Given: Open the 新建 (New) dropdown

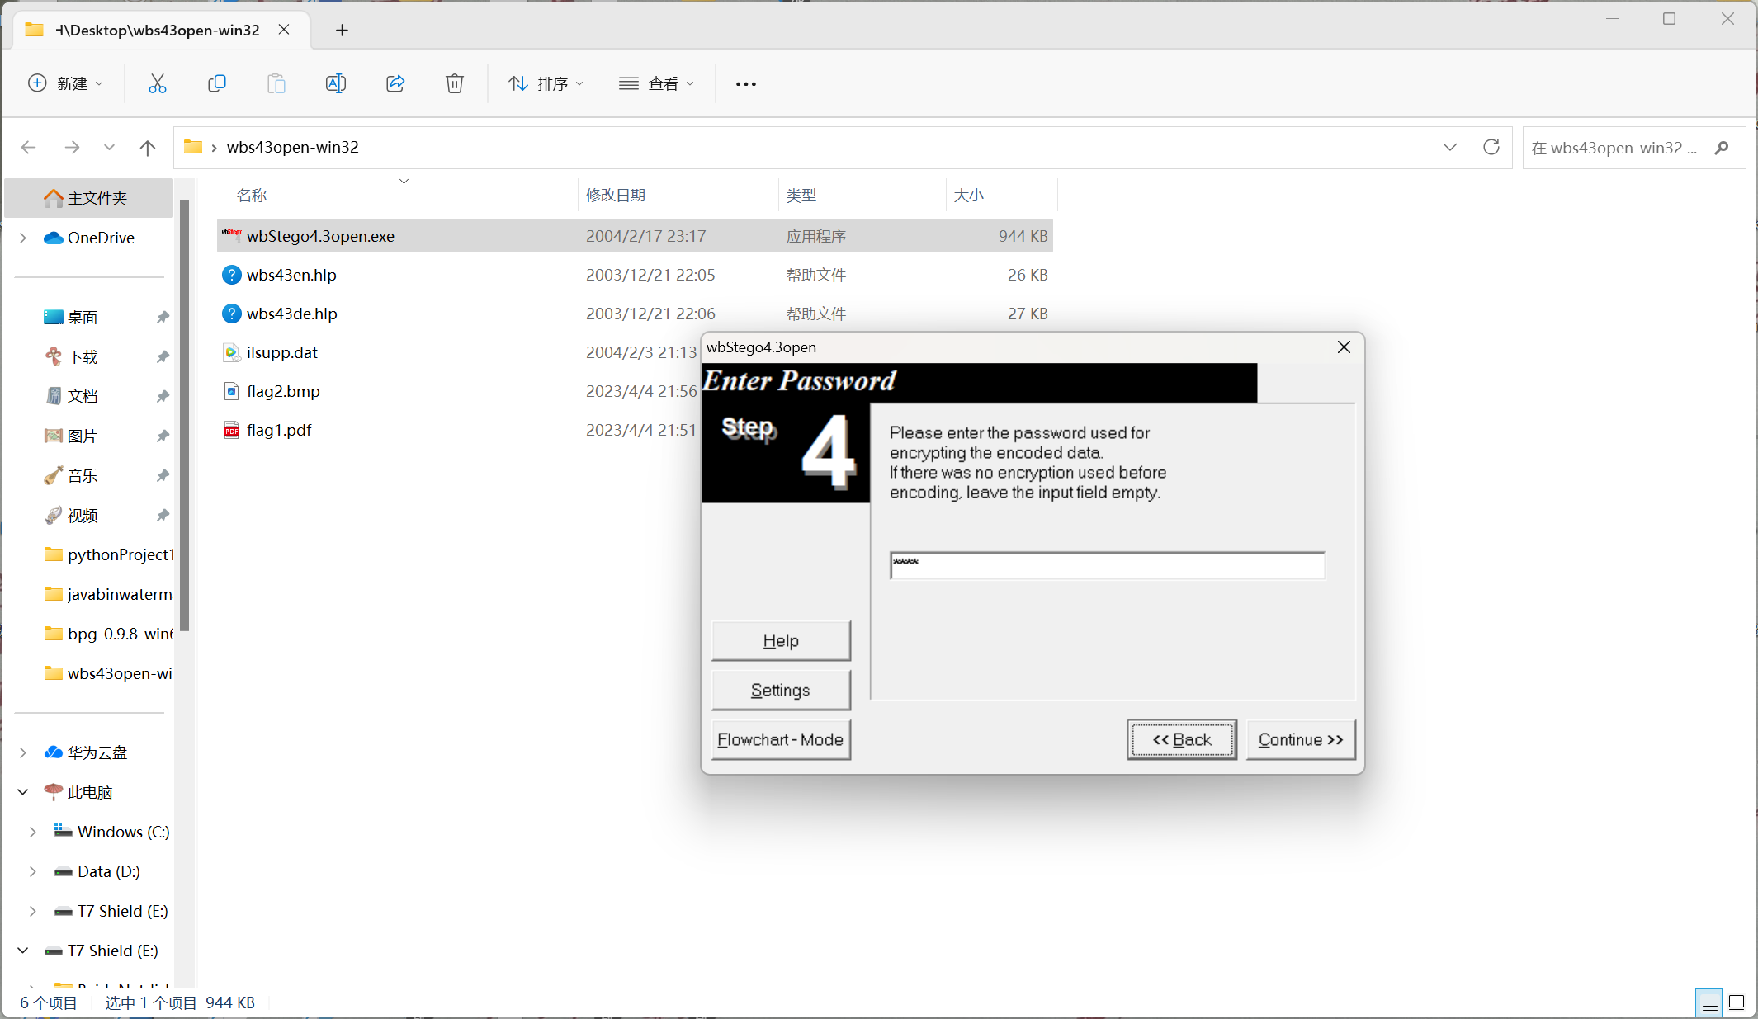Looking at the screenshot, I should [66, 83].
